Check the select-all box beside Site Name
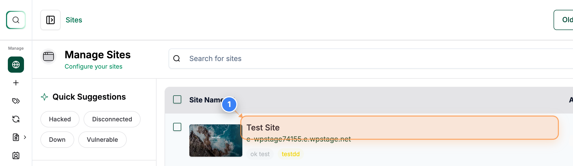 pos(177,99)
